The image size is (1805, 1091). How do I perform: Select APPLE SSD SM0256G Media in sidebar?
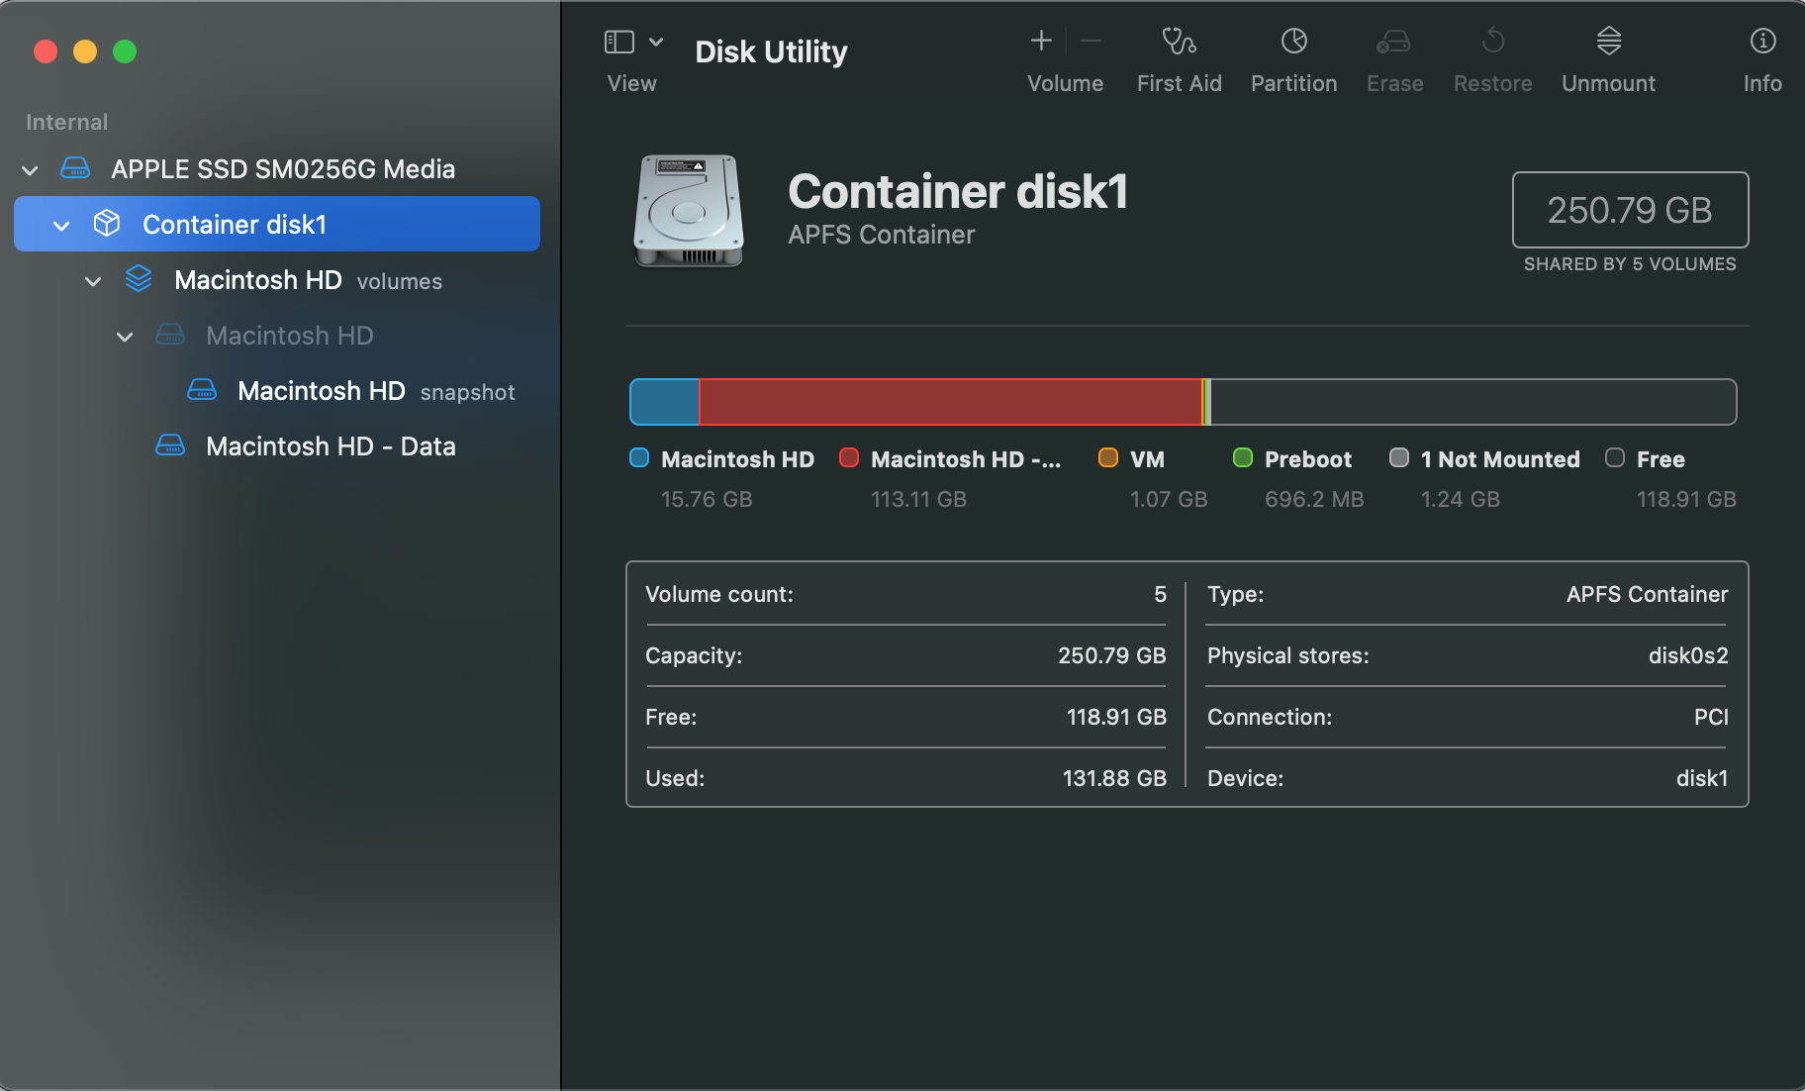tap(277, 168)
